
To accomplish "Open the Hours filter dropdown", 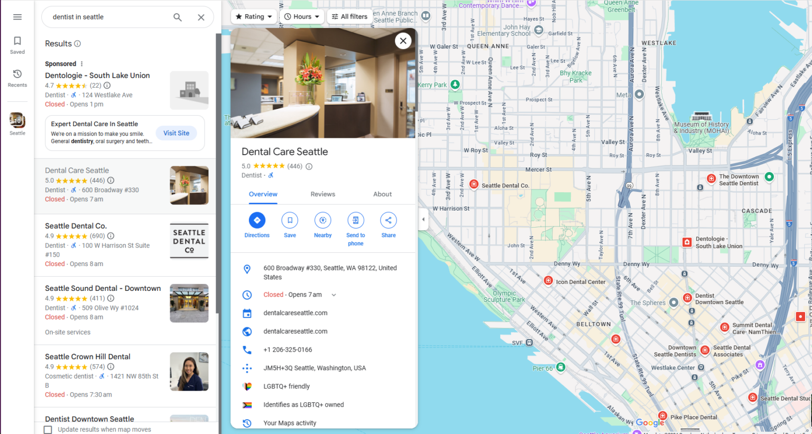I will (x=302, y=16).
